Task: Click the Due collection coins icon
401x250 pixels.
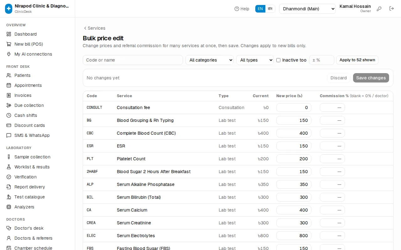Action: (x=9, y=105)
